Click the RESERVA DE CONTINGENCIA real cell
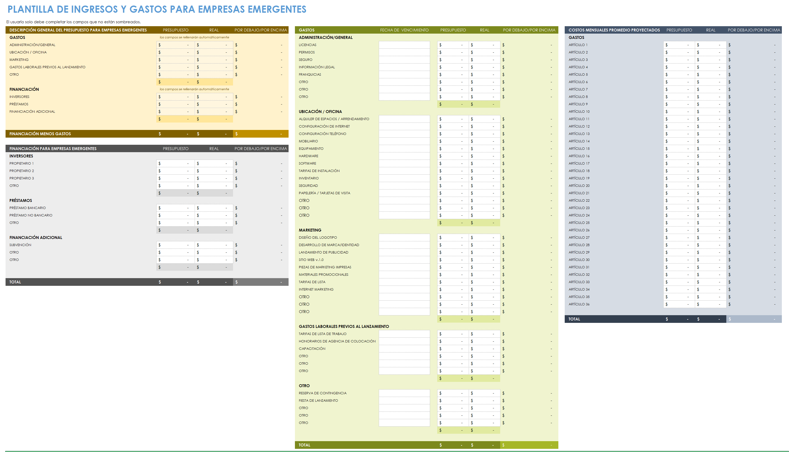 (484, 393)
